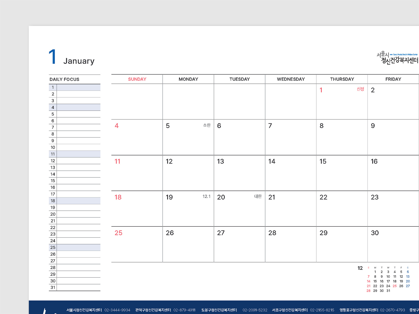Click the bold 12 of the mini calendar

pos(360,268)
